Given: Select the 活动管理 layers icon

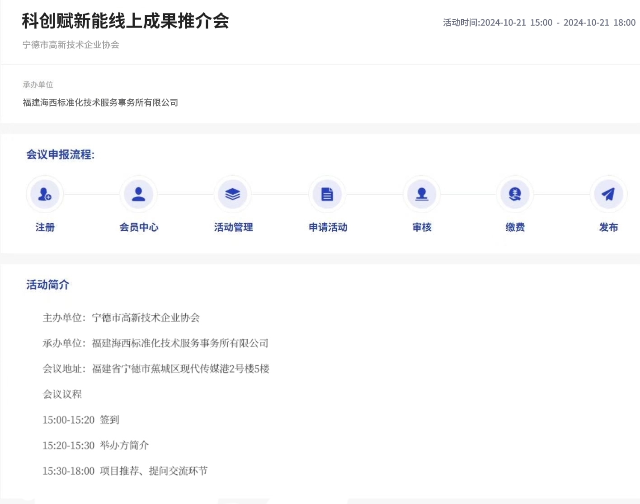Looking at the screenshot, I should 233,194.
